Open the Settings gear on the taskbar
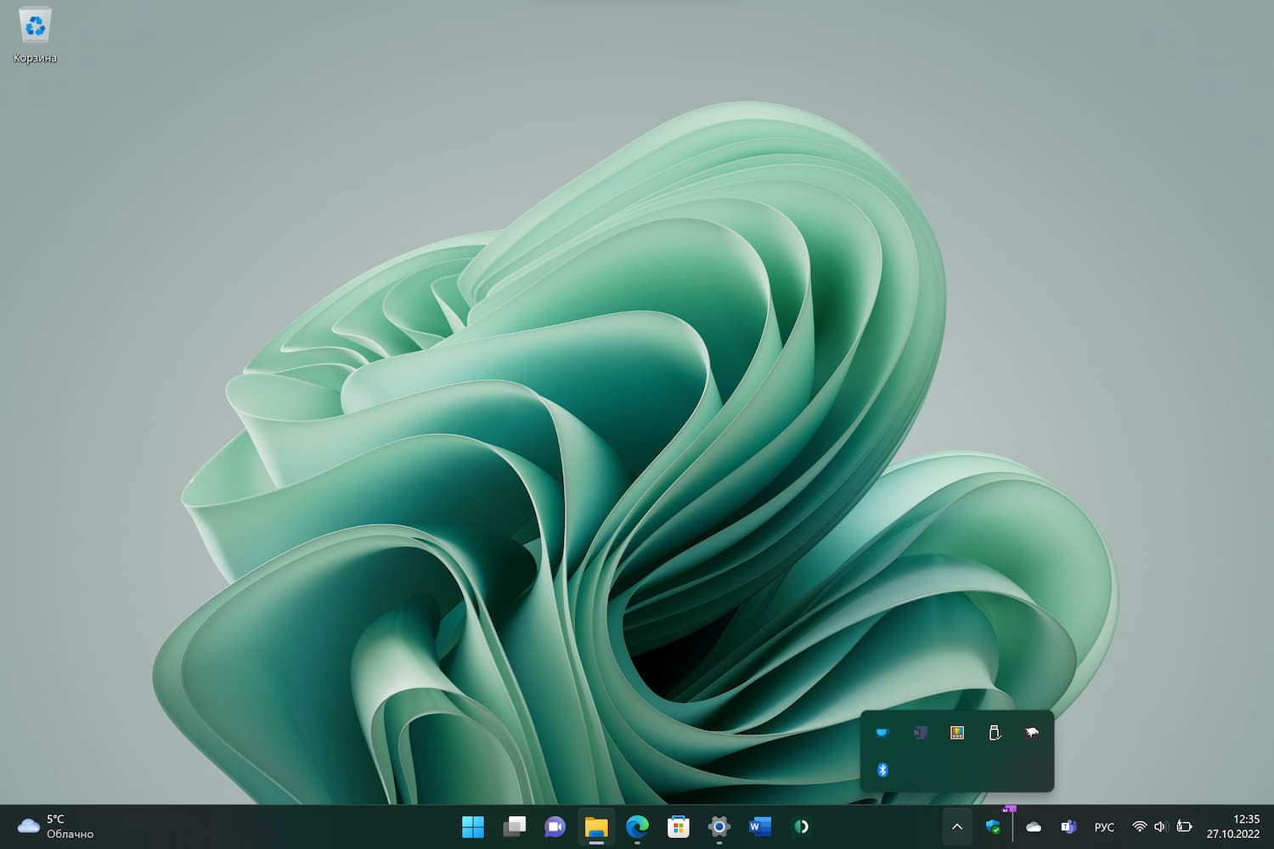 719,826
